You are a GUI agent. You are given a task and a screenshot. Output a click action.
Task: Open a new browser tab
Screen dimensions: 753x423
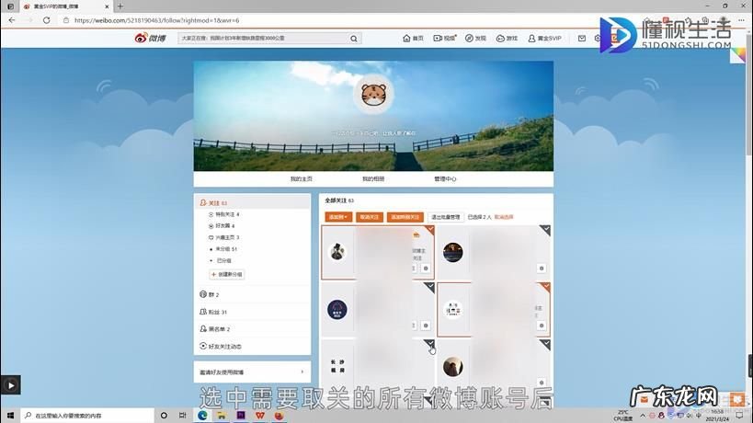[120, 6]
